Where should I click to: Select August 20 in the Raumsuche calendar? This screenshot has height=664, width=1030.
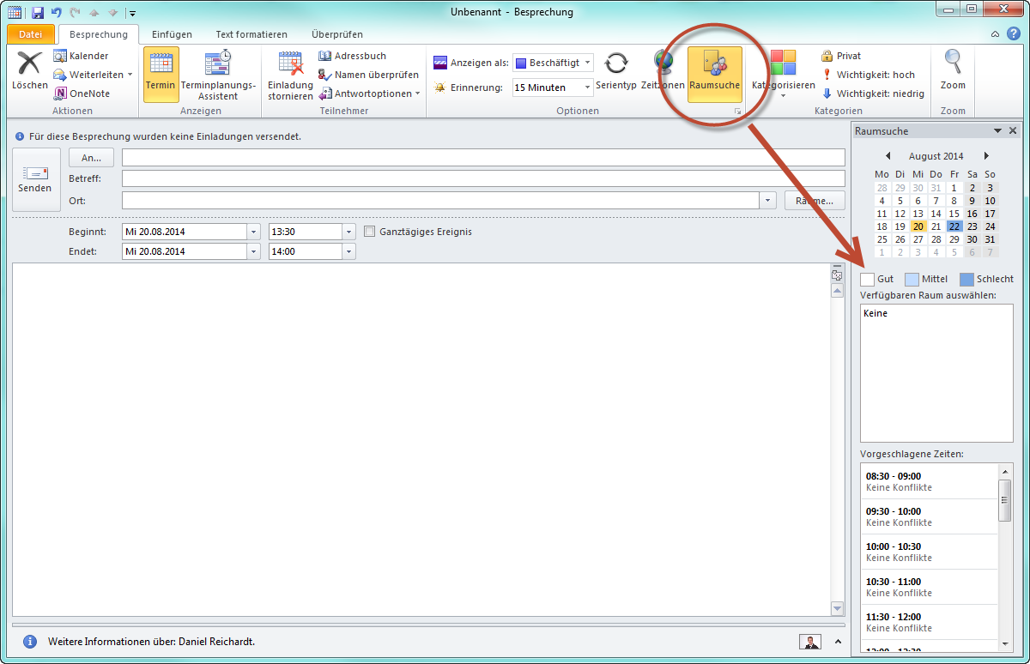click(x=918, y=226)
